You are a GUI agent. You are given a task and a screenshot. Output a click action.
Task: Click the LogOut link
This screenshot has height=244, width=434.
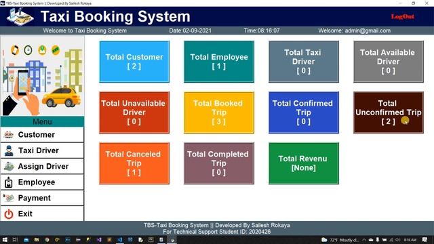click(403, 16)
